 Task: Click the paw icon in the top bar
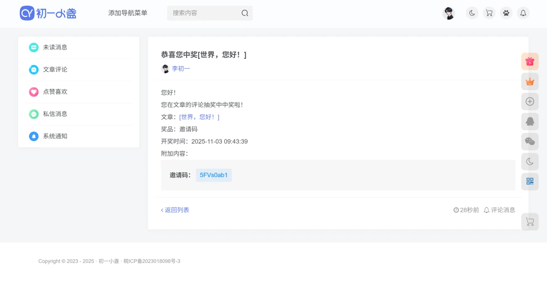point(506,13)
